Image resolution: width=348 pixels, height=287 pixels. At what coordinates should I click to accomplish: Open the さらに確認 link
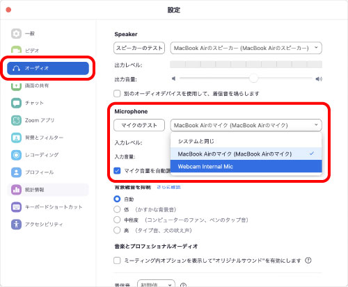(x=168, y=187)
